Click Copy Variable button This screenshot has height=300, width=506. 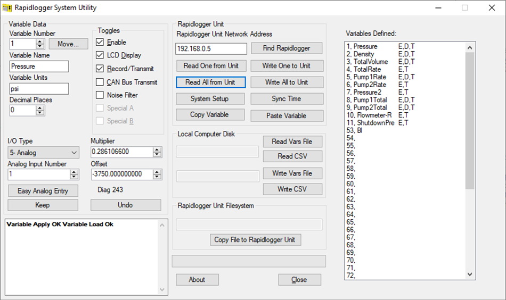coord(210,115)
